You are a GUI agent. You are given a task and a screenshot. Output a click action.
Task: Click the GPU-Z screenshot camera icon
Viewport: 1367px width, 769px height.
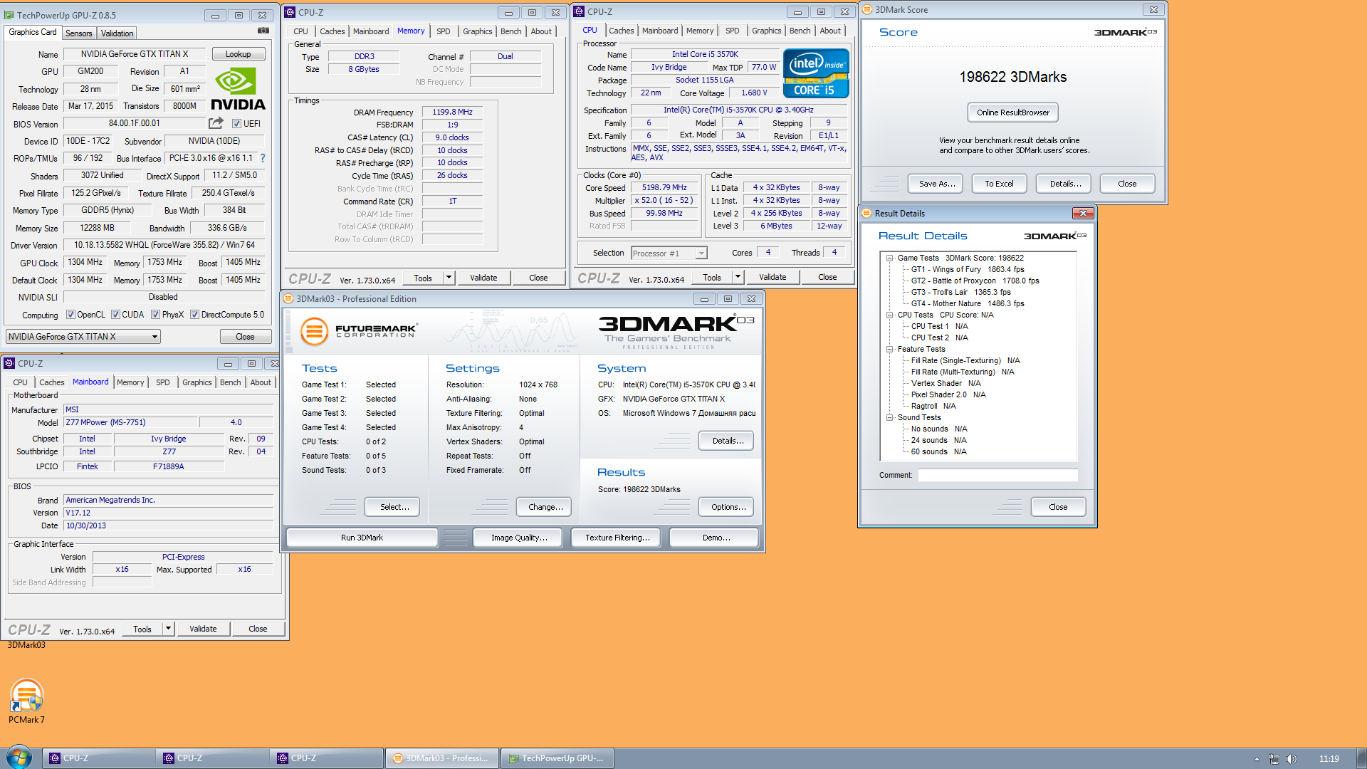point(263,31)
